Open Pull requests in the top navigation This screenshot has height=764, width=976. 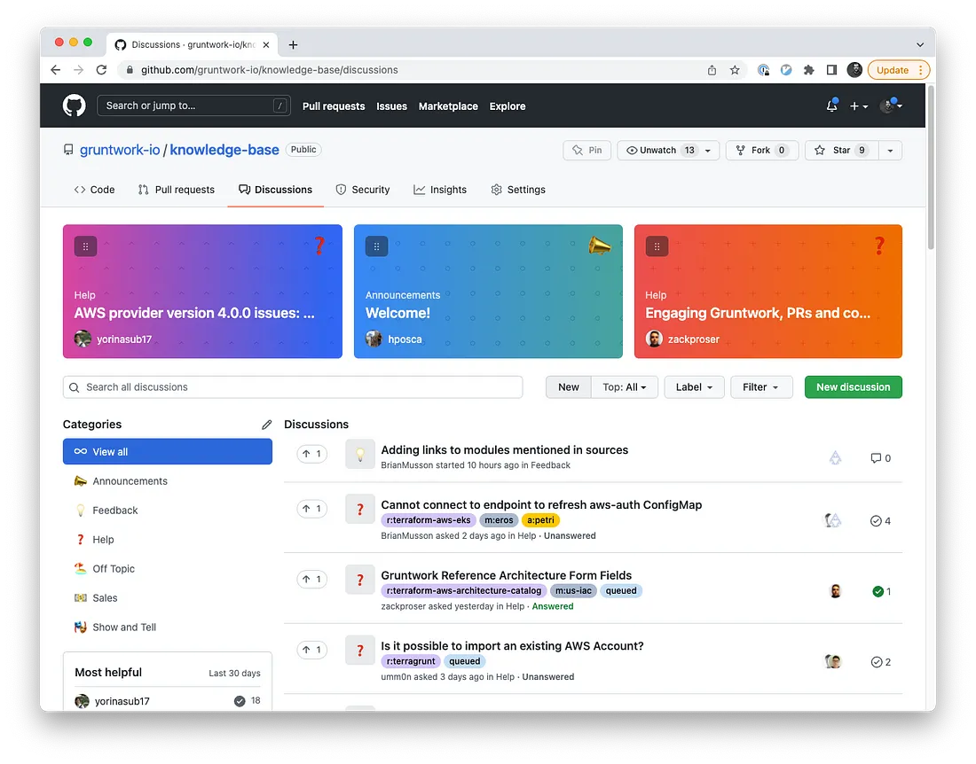tap(334, 106)
